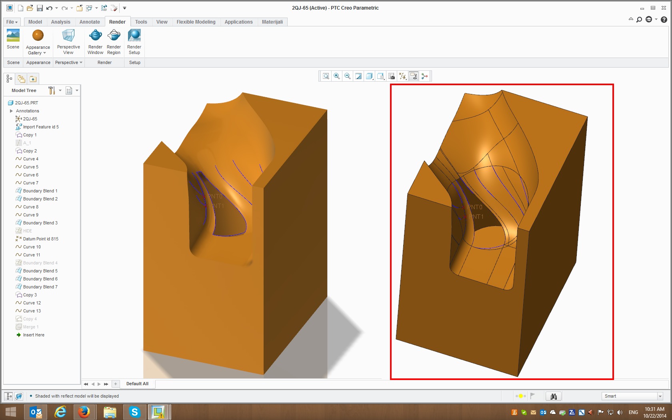Open the Display Style cube icon
The height and width of the screenshot is (420, 672).
click(x=369, y=76)
